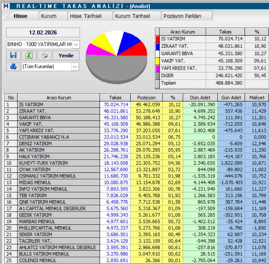Image resolution: width=269 pixels, height=264 pixels.
Task: Sort by the Dün.Adet column header
Action: pos(200,98)
